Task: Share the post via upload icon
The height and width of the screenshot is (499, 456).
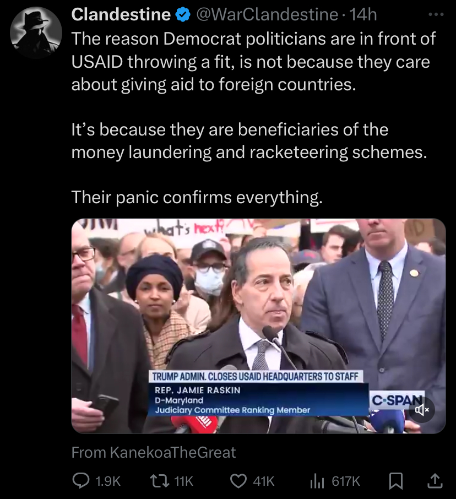Action: (435, 481)
